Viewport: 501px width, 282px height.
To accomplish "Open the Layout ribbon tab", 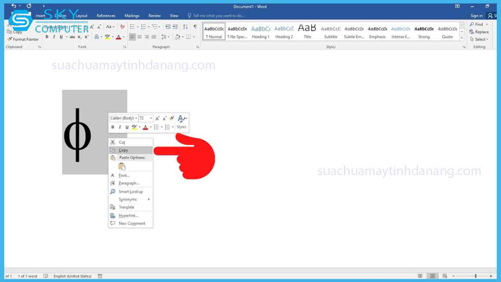I will [81, 16].
